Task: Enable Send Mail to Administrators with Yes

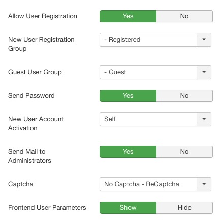Action: coord(128,152)
